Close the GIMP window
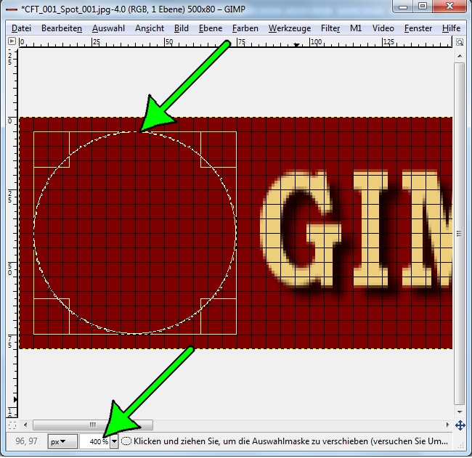Image resolution: width=472 pixels, height=458 pixels. [x=449, y=6]
